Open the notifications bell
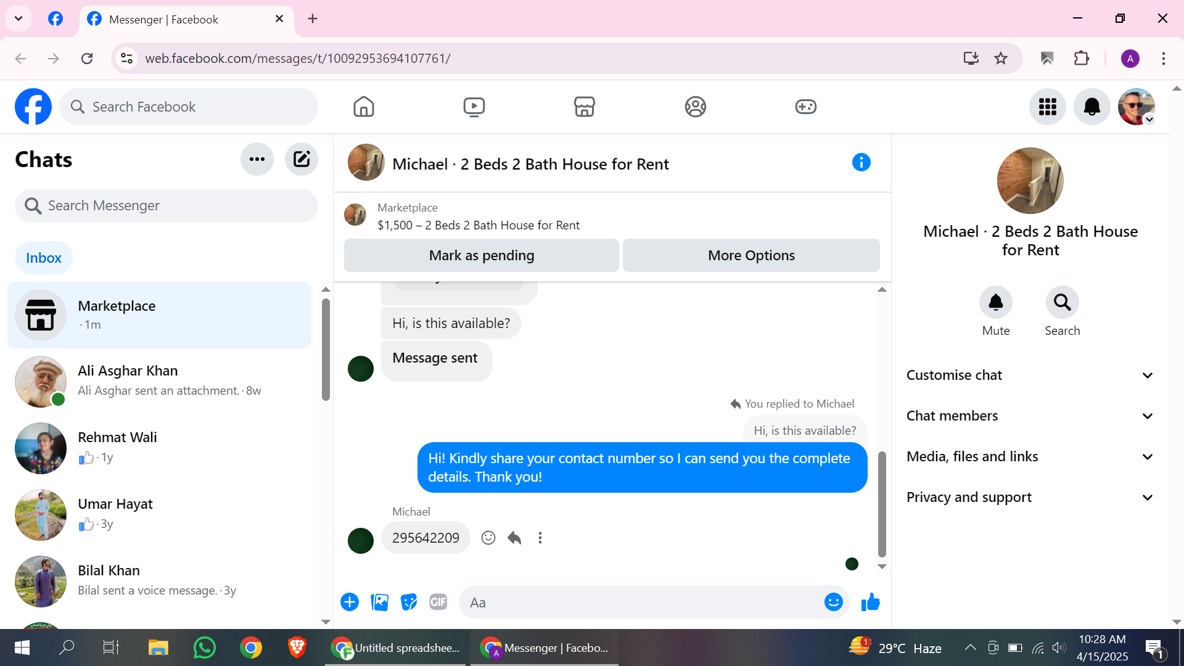 pos(1091,107)
